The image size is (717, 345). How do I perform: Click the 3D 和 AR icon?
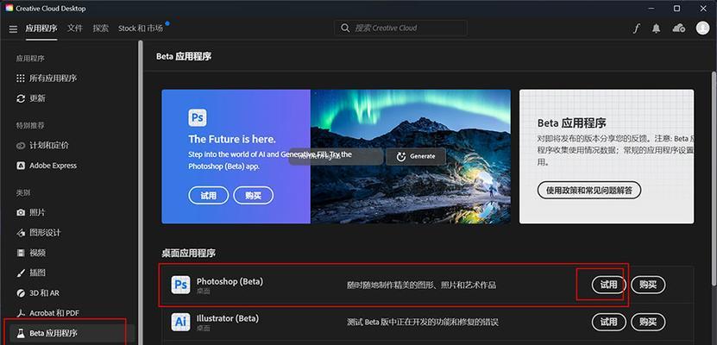click(x=21, y=293)
